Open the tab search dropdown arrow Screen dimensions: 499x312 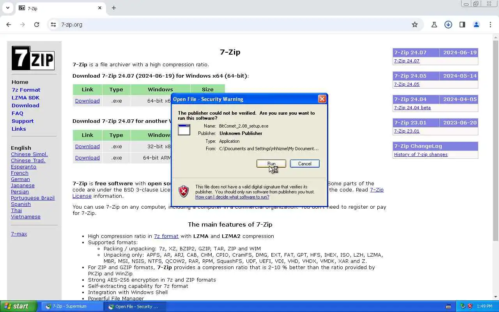(x=7, y=8)
